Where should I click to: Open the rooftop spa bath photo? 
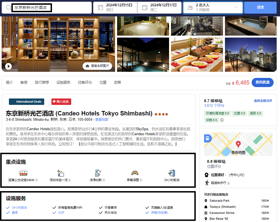251,26
